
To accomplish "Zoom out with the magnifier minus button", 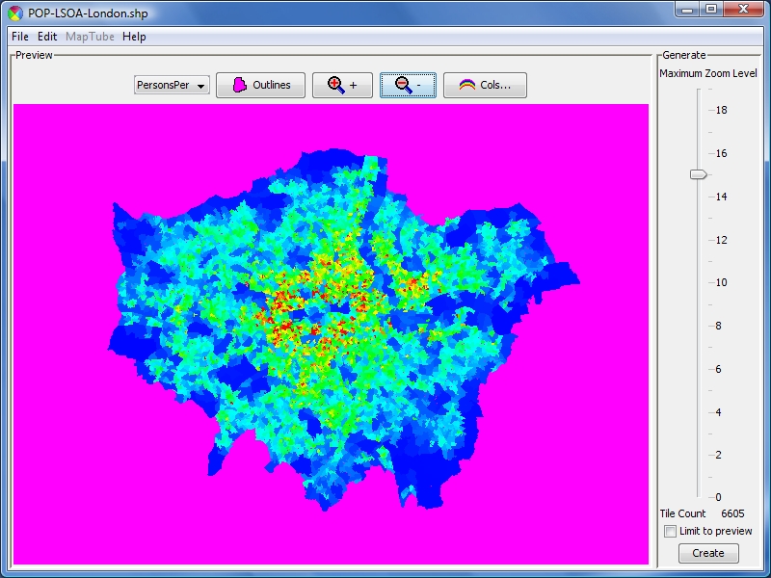I will (408, 85).
